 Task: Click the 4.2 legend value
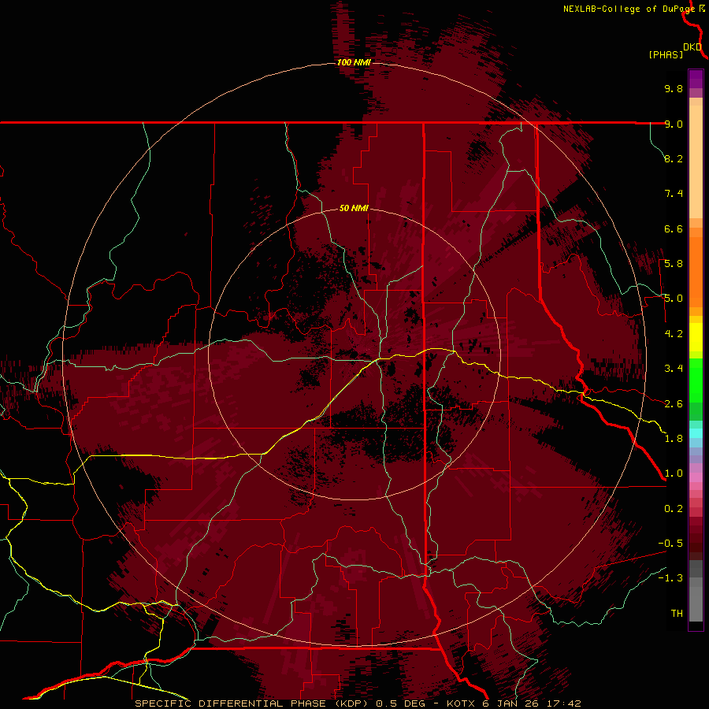pyautogui.click(x=674, y=334)
